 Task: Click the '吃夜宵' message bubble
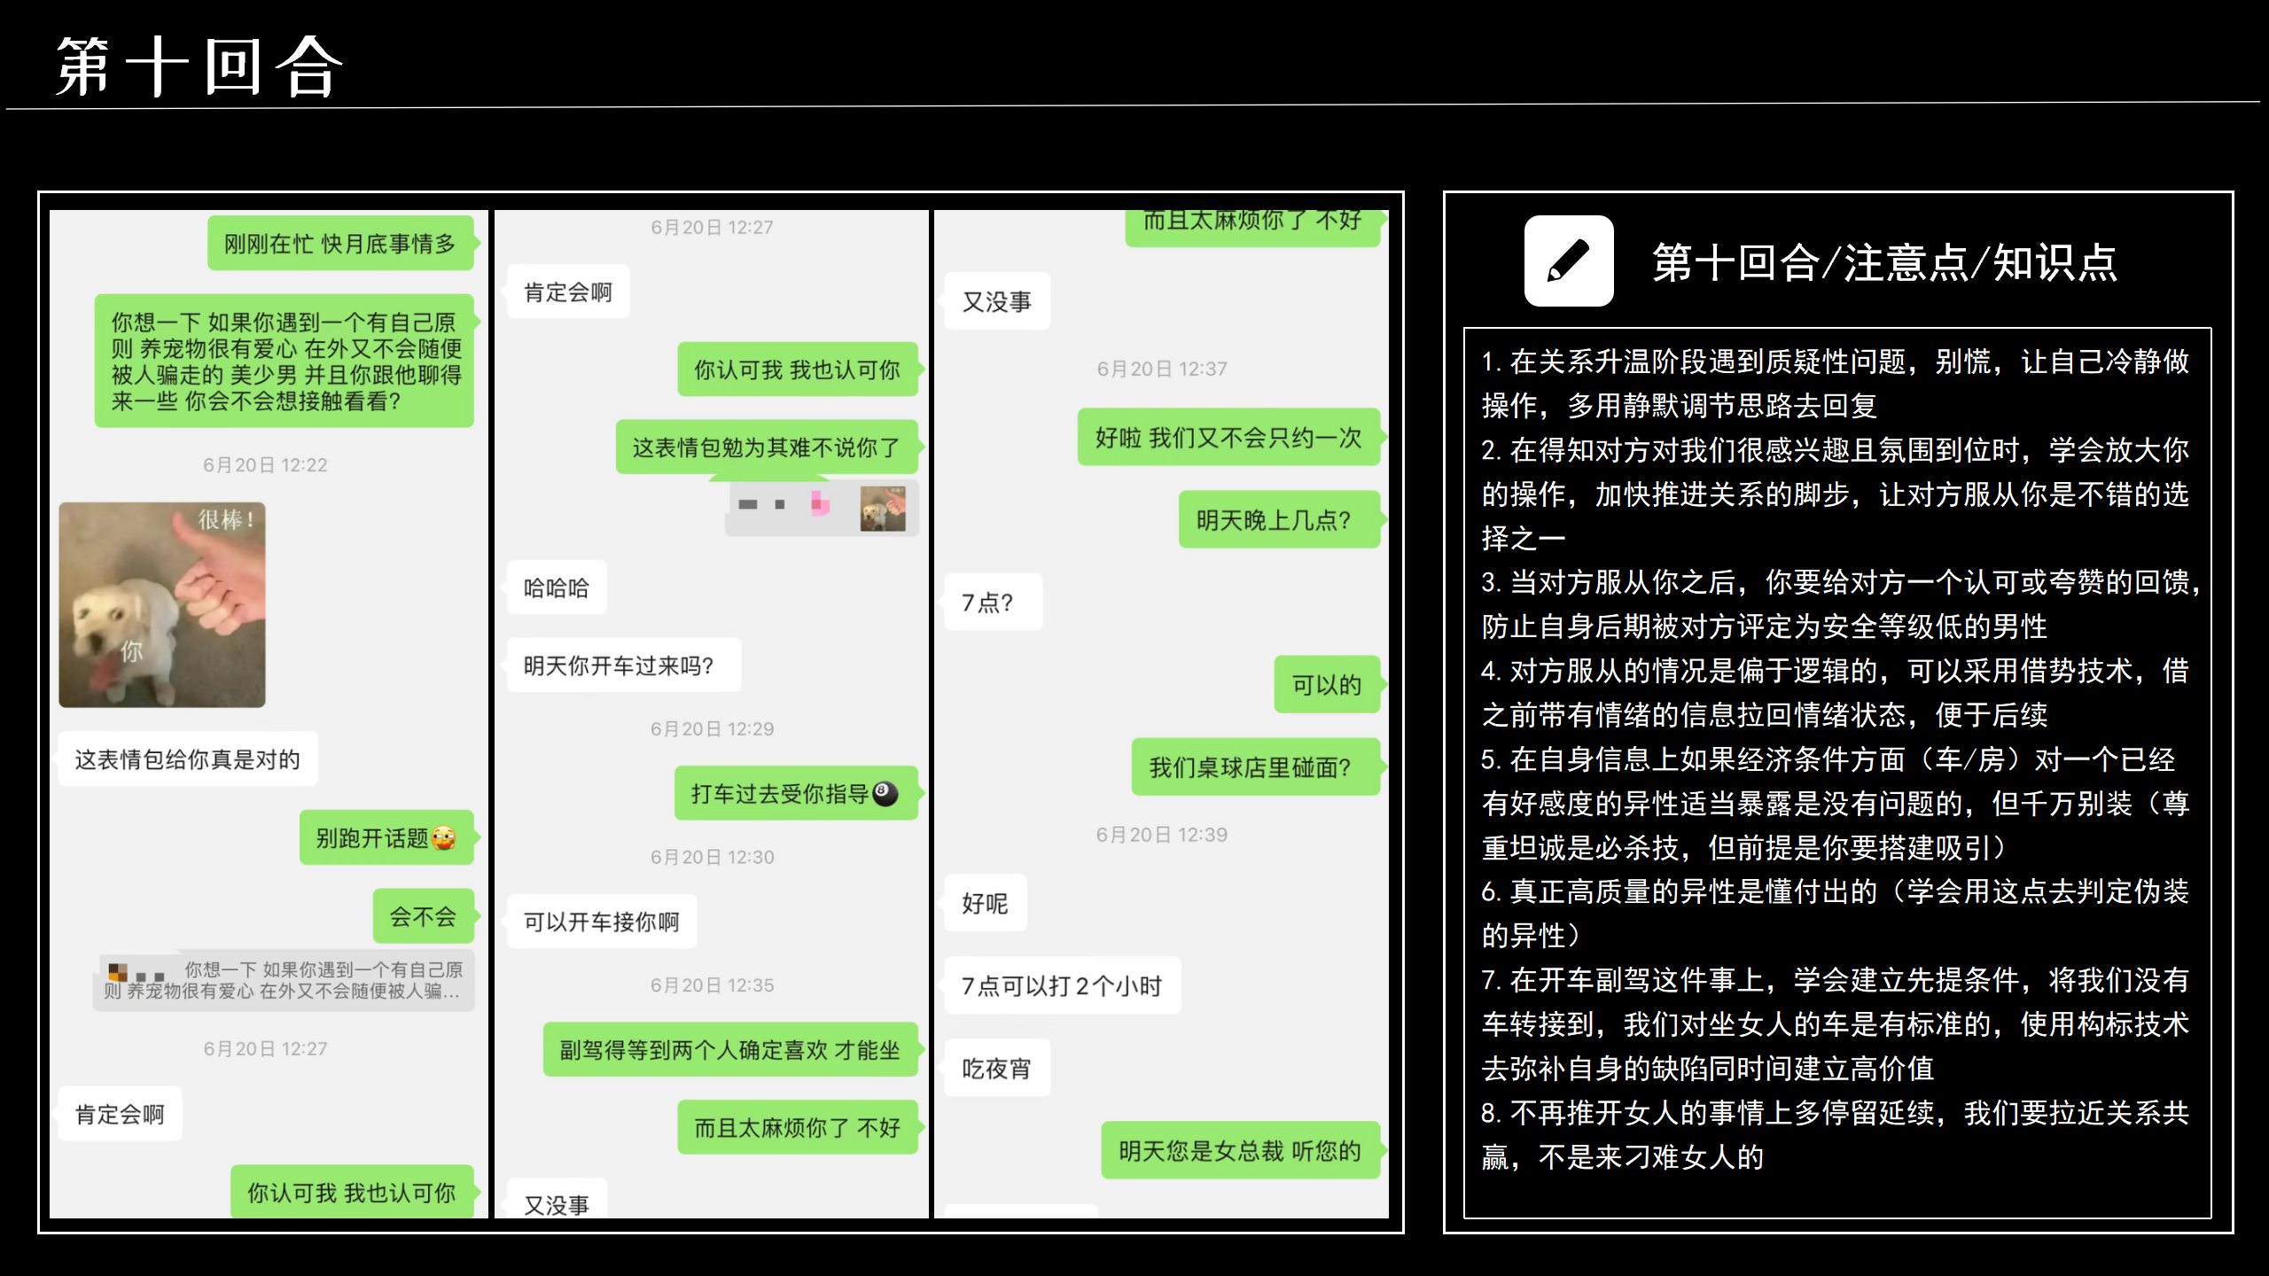coord(997,1068)
